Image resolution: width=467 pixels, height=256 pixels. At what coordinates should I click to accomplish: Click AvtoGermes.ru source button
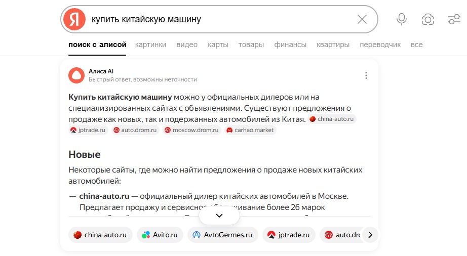222,235
